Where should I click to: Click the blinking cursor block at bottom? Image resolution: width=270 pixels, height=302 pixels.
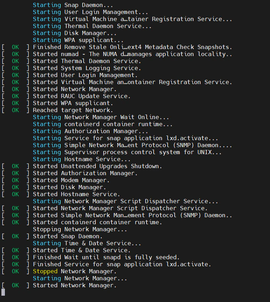pos(3,292)
